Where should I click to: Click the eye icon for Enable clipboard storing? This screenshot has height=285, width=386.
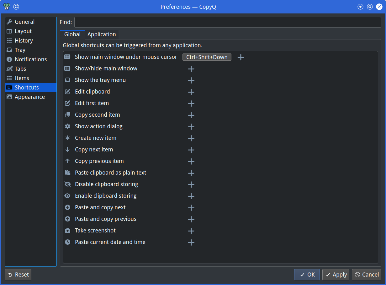click(67, 196)
